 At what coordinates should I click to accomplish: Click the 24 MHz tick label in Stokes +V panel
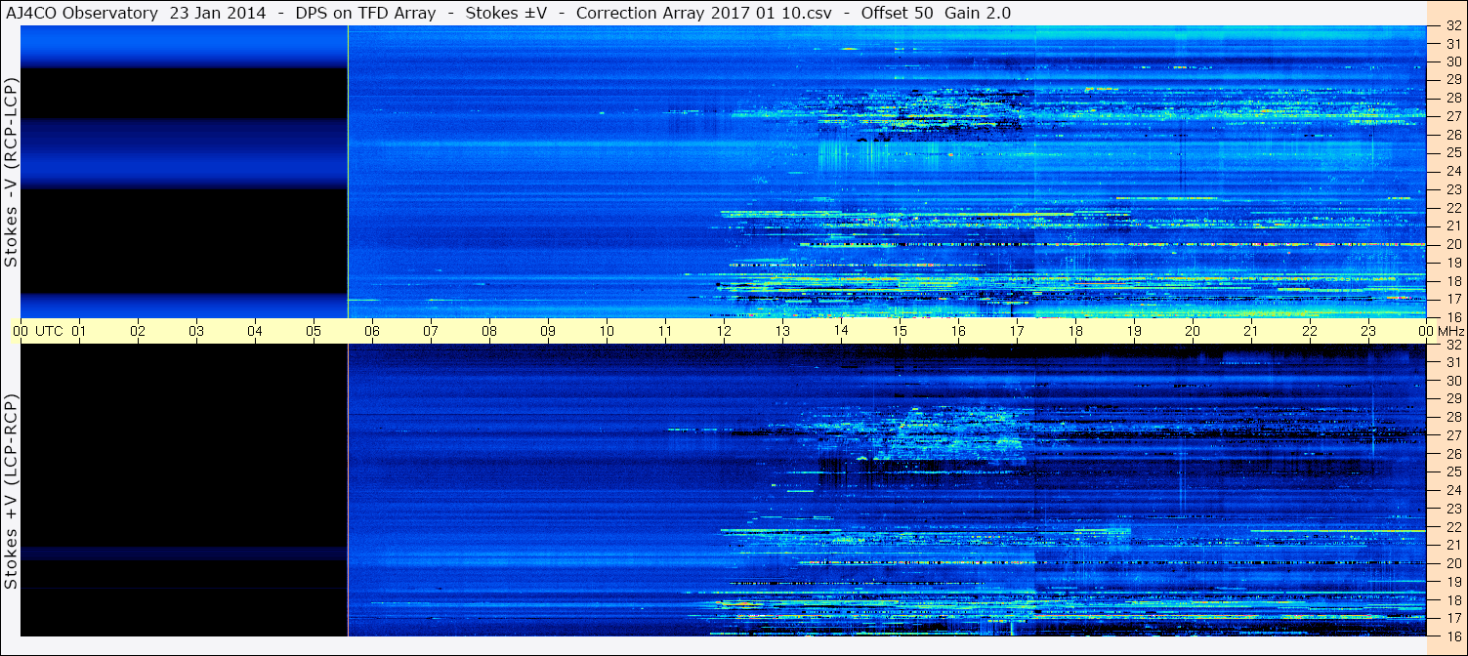click(1453, 490)
